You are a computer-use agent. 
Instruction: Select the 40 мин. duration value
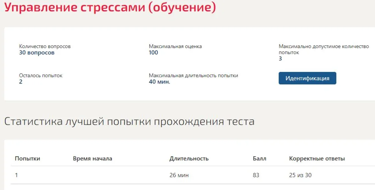160,82
